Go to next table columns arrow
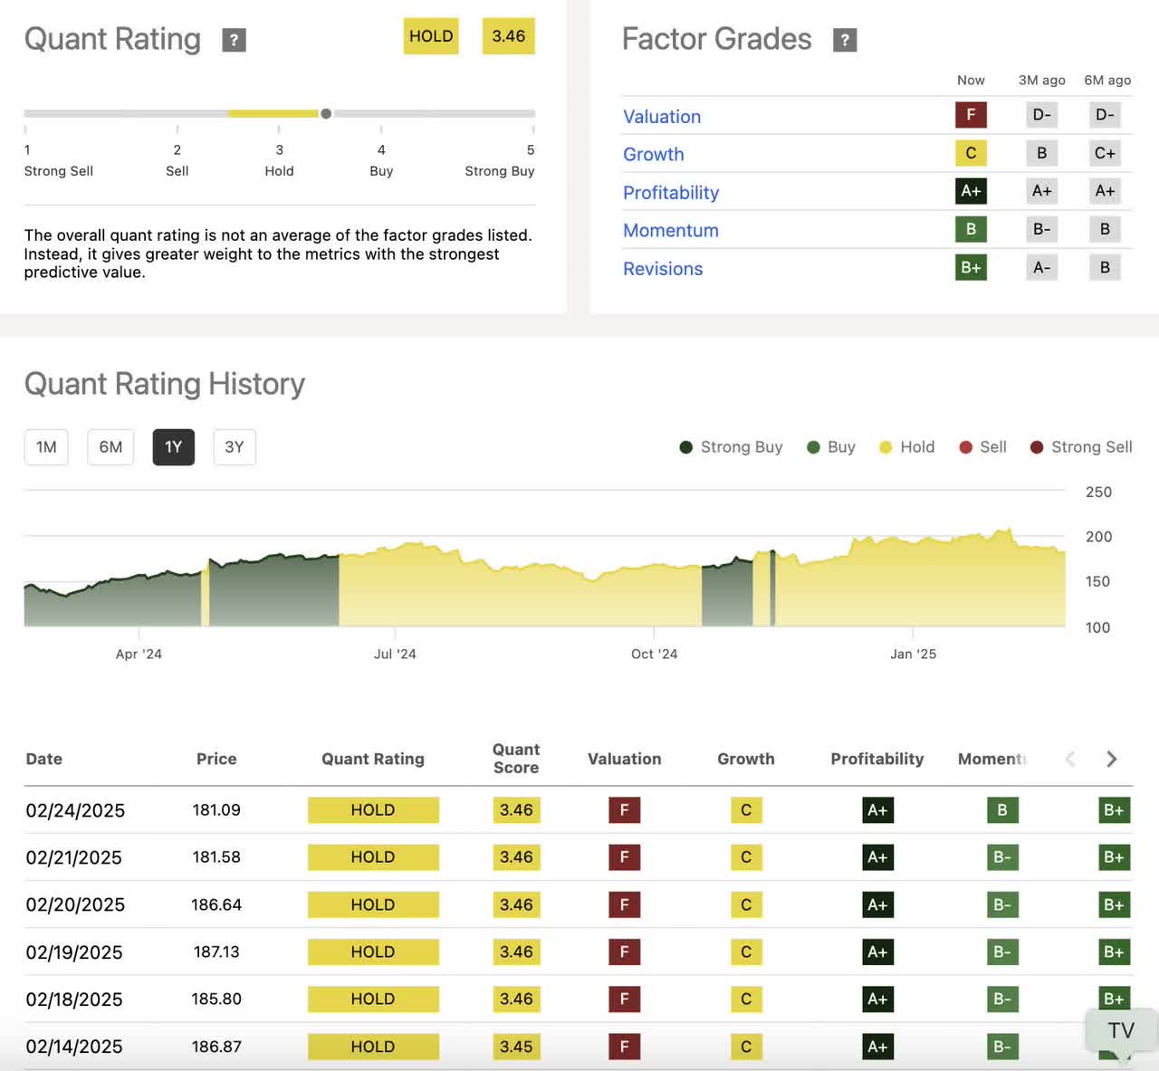 coord(1112,759)
